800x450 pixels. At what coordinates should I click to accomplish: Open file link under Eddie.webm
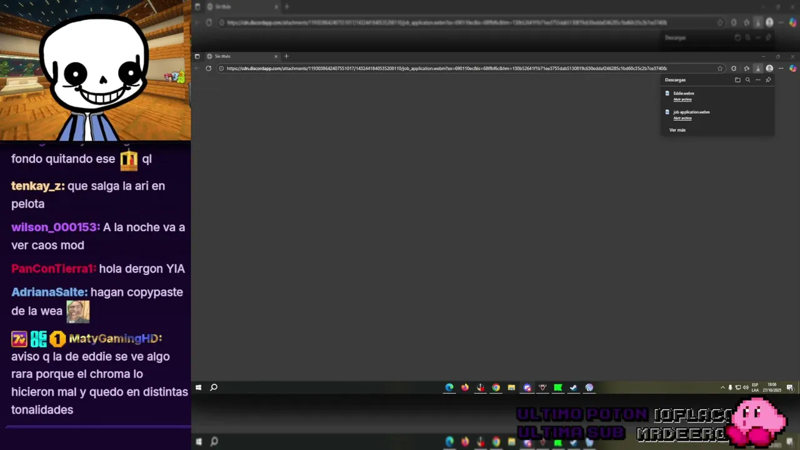682,99
